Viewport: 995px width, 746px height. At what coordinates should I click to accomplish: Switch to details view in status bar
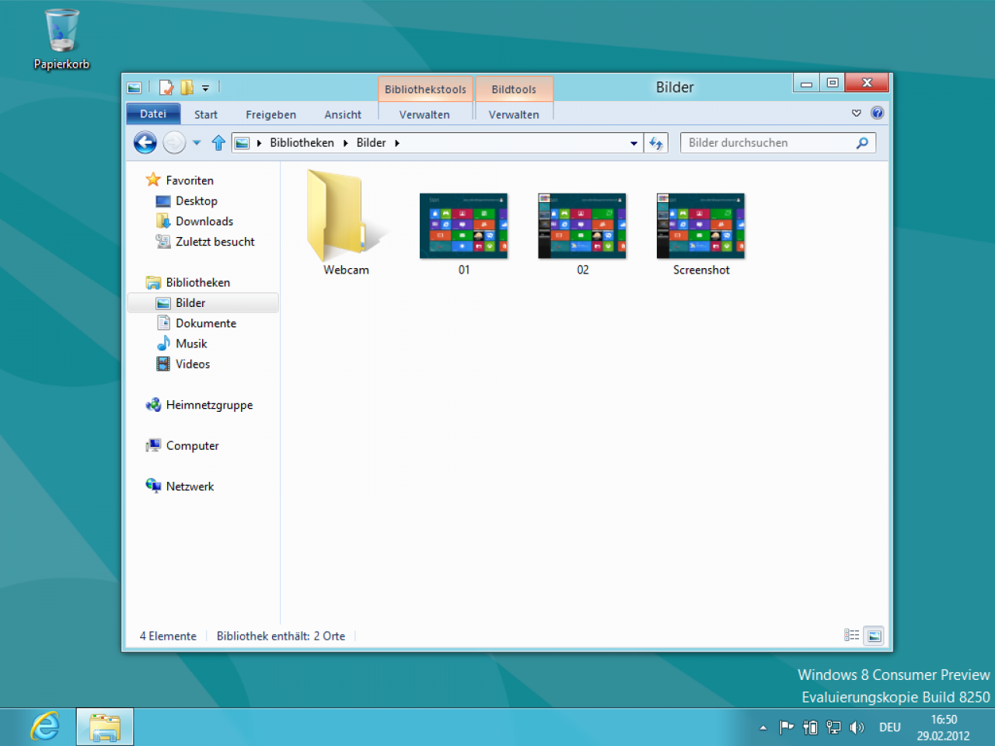(852, 636)
